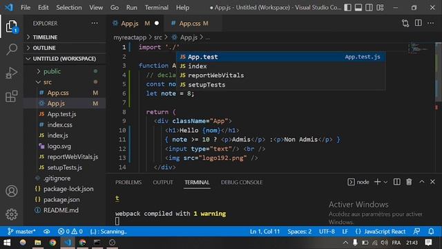Open the Terminal menu
442x249 pixels.
coord(157,8)
